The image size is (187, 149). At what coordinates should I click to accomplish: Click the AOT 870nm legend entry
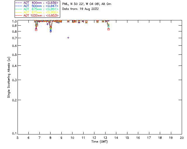click(x=37, y=12)
